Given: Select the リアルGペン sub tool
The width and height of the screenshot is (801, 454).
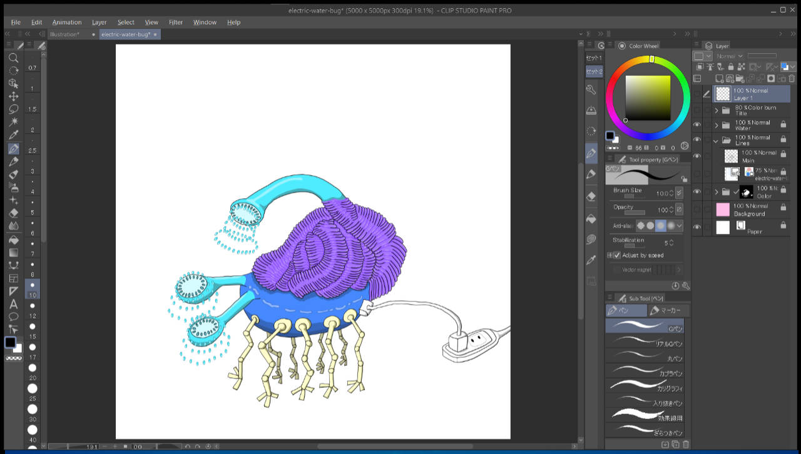Looking at the screenshot, I should point(645,341).
